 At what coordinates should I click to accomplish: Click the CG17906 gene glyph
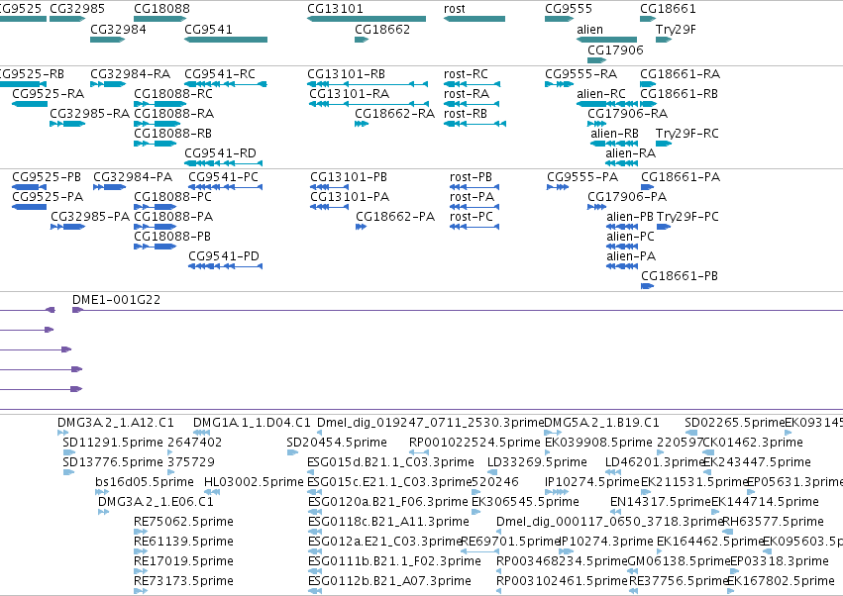pyautogui.click(x=596, y=60)
